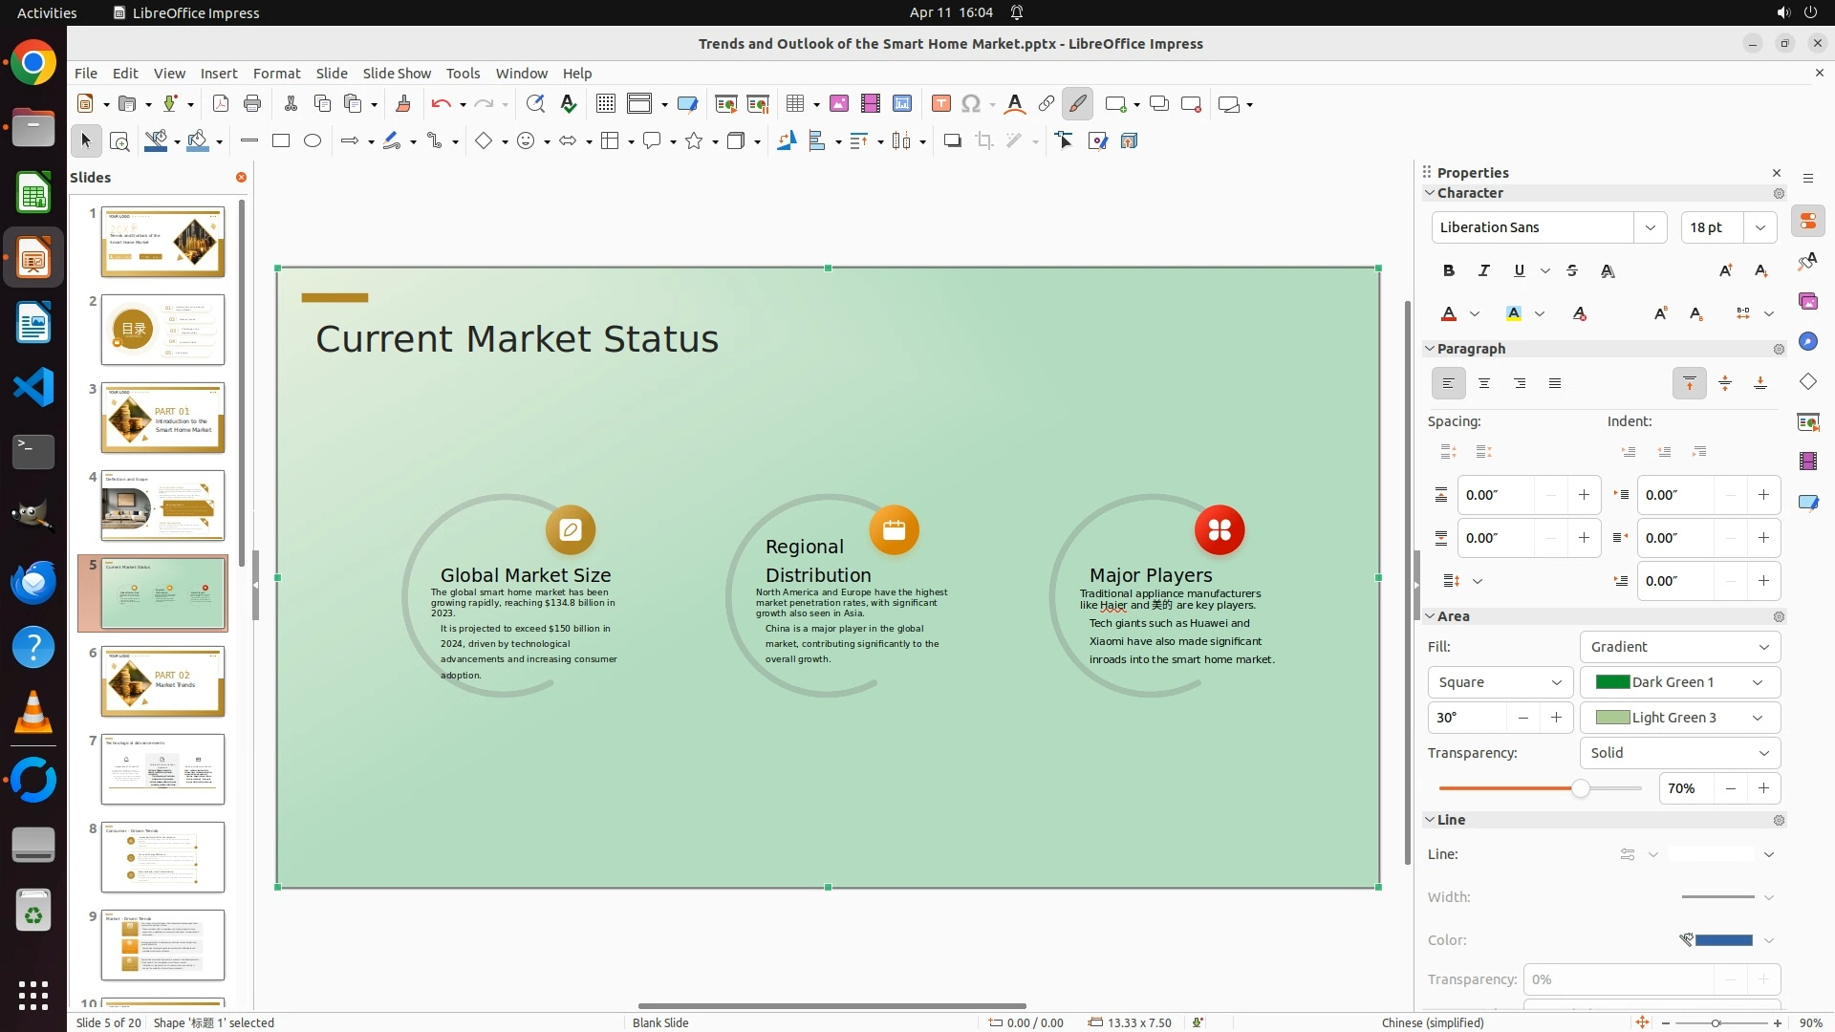The width and height of the screenshot is (1835, 1032).
Task: Open the Slide Show menu
Action: pos(397,74)
